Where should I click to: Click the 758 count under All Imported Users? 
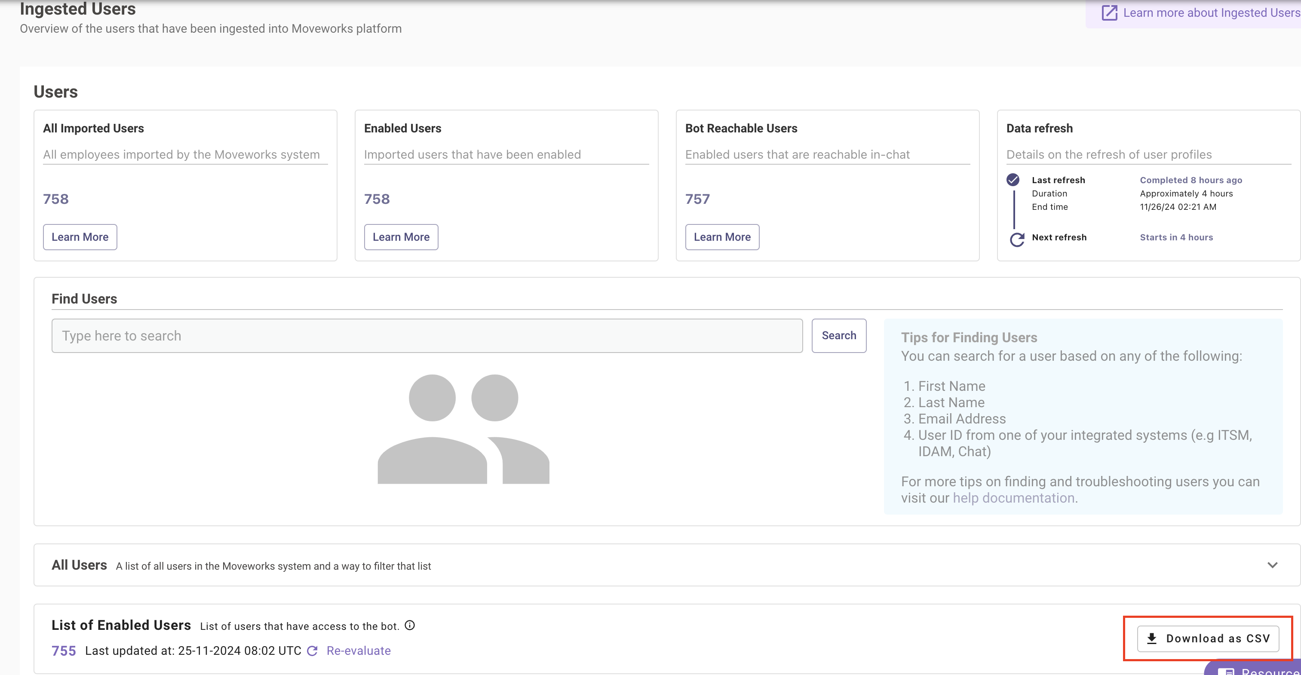(55, 199)
